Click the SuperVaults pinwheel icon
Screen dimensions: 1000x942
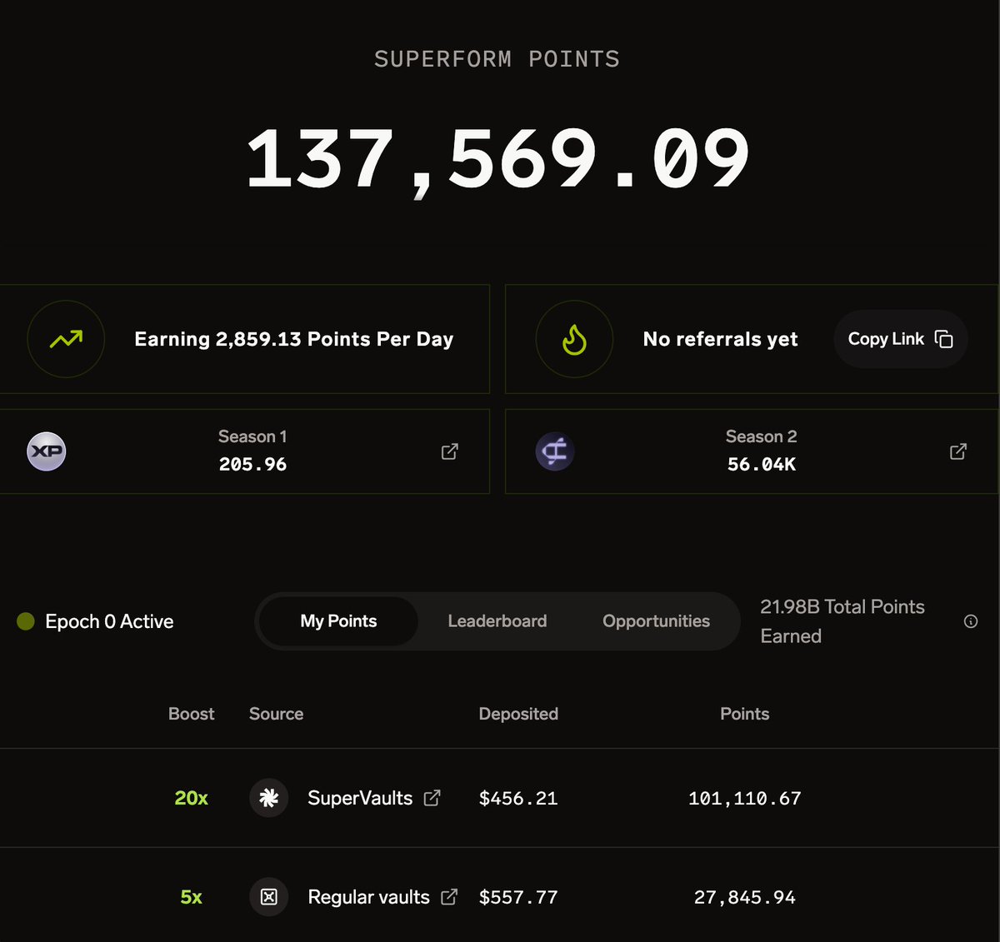click(x=269, y=798)
